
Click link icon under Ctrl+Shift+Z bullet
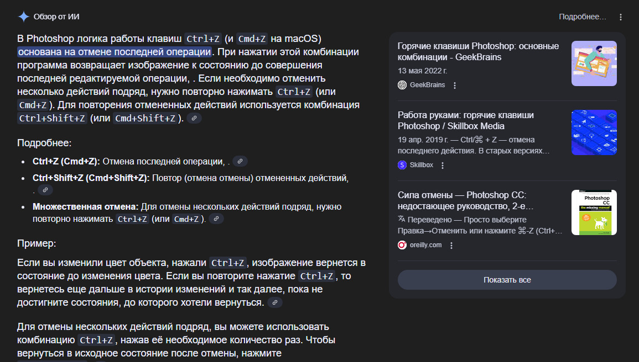pyautogui.click(x=45, y=190)
